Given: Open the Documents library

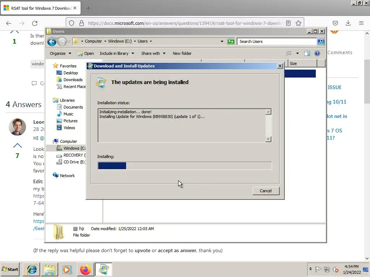Looking at the screenshot, I should [73, 107].
